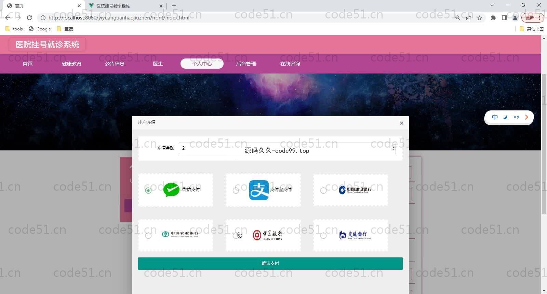This screenshot has width=547, height=294.
Task: Click the zoom magnifier icon in address bar
Action: [x=457, y=18]
